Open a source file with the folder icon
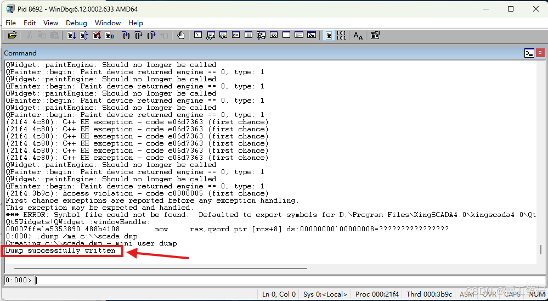The width and height of the screenshot is (548, 301). point(12,35)
